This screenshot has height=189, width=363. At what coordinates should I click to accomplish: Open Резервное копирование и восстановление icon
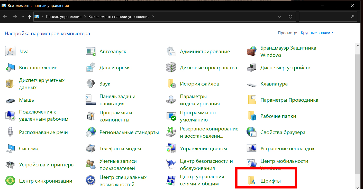point(171,132)
